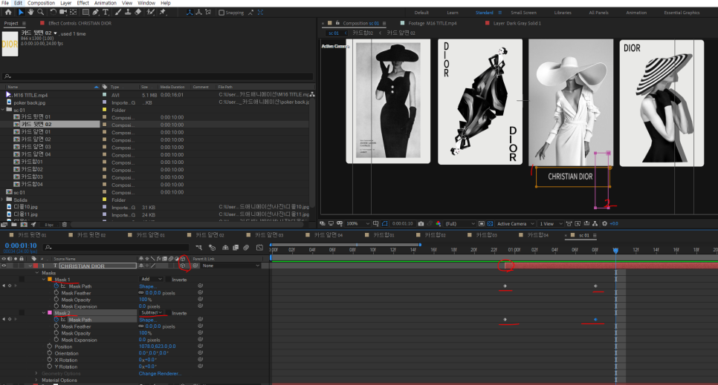Delete selected project item with trash icon

(65, 225)
